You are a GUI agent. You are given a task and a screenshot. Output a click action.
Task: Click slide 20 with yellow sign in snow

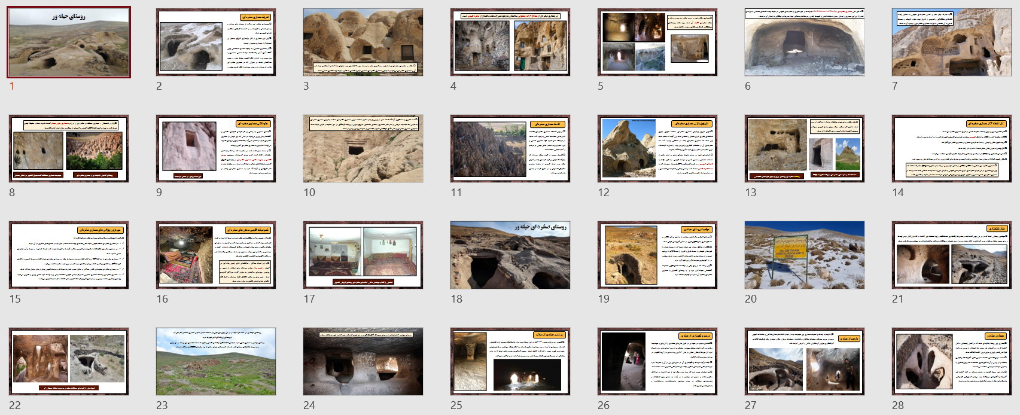pos(805,255)
